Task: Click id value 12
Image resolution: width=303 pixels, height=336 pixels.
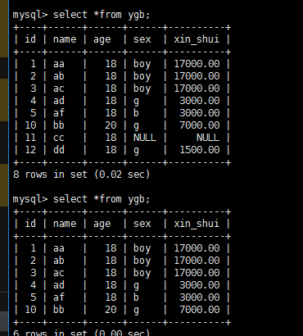Action: point(30,150)
